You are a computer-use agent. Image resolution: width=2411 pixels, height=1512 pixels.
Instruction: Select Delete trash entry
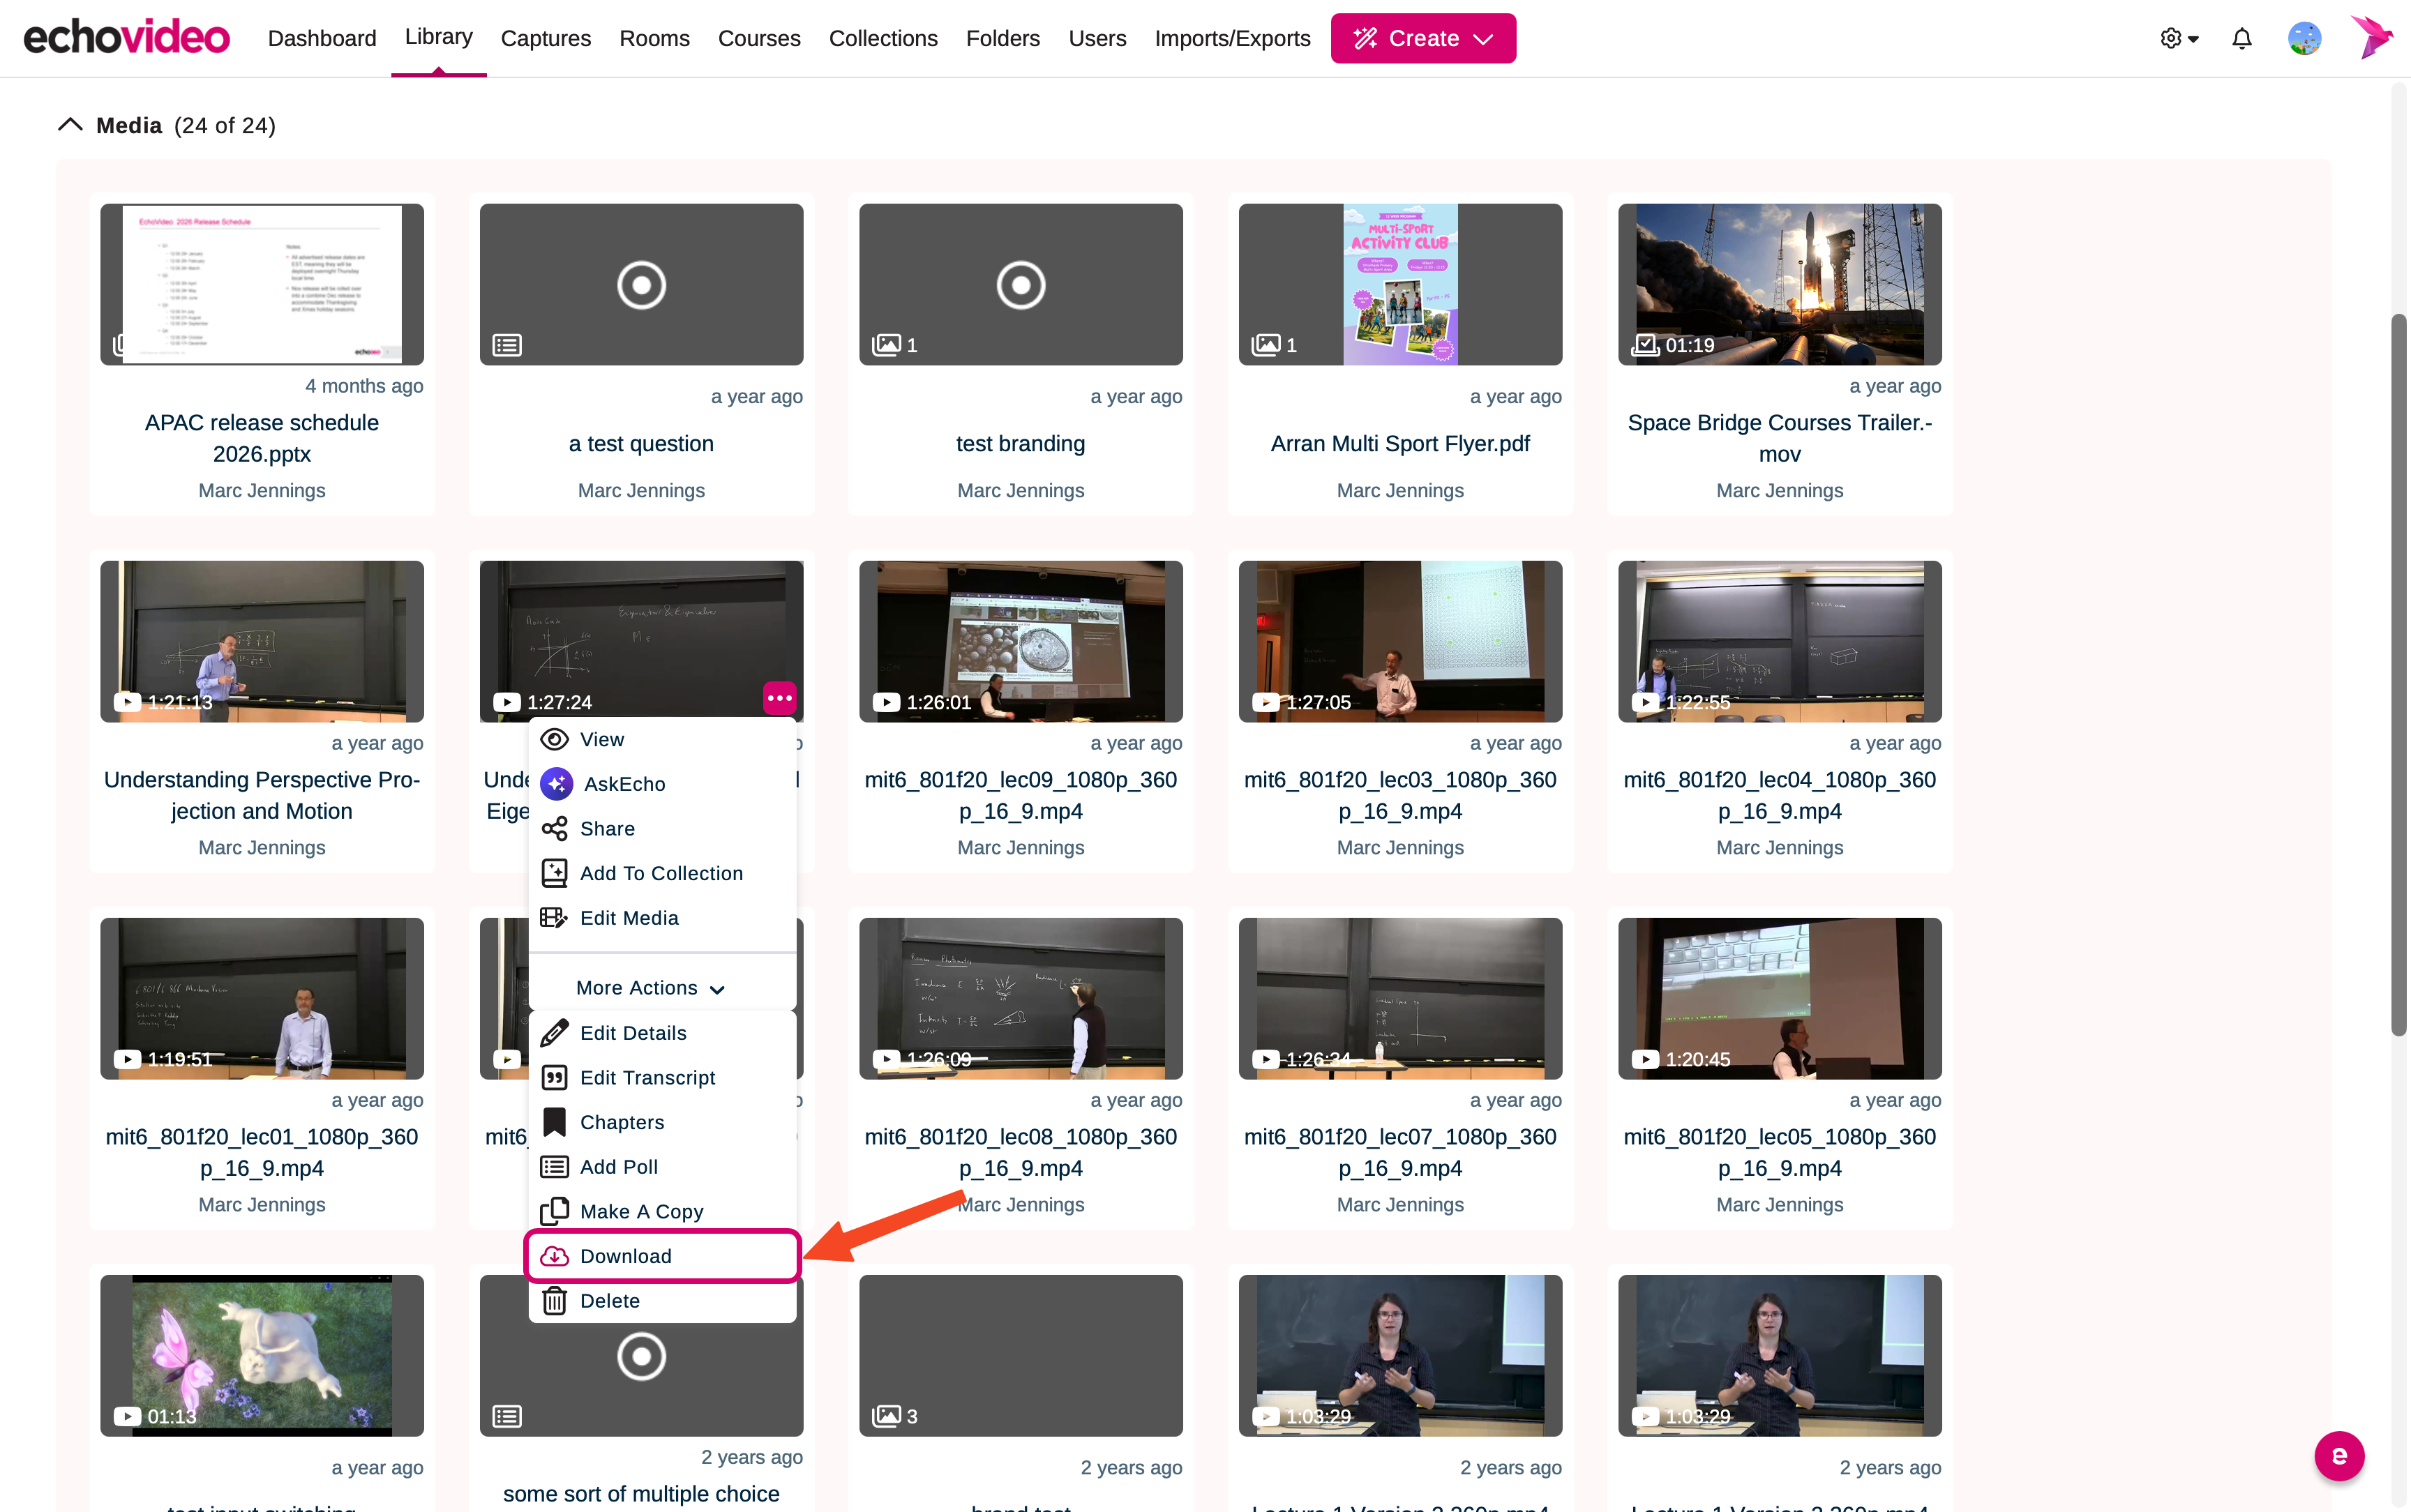coord(662,1301)
